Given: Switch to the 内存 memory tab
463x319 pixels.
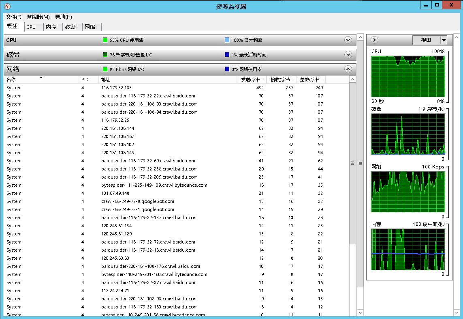Looking at the screenshot, I should point(51,27).
